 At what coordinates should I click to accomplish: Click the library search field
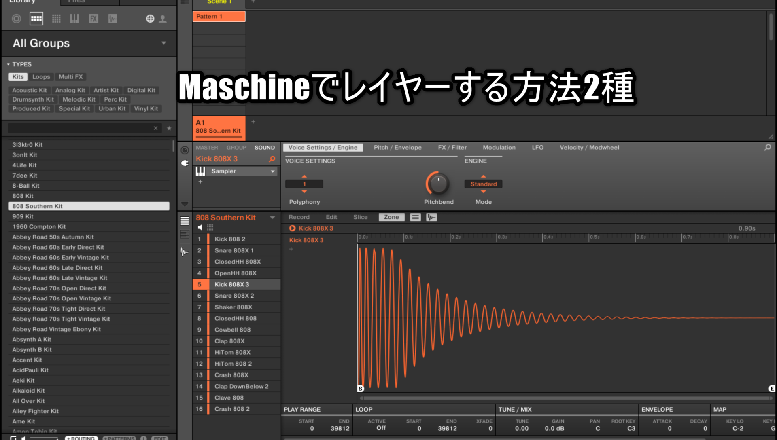tap(81, 128)
